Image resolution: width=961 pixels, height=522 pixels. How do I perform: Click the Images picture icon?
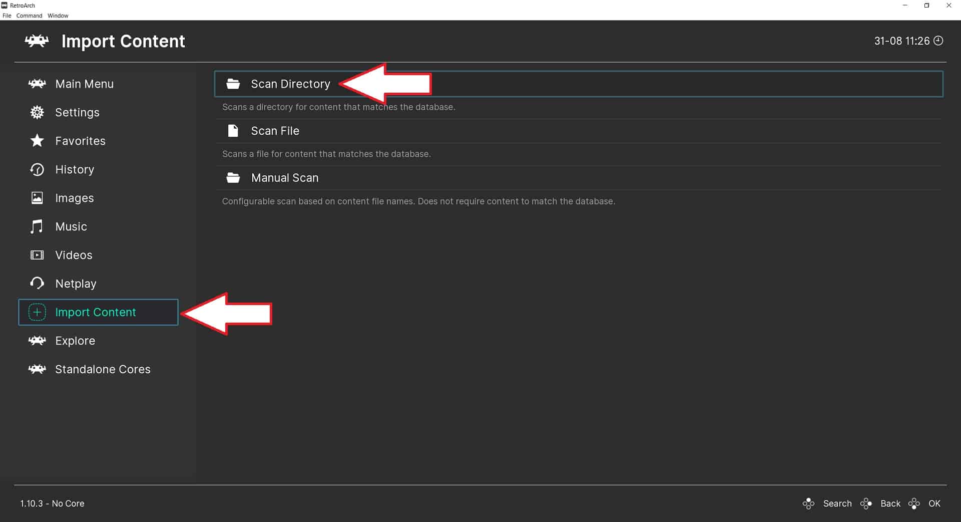pos(37,198)
